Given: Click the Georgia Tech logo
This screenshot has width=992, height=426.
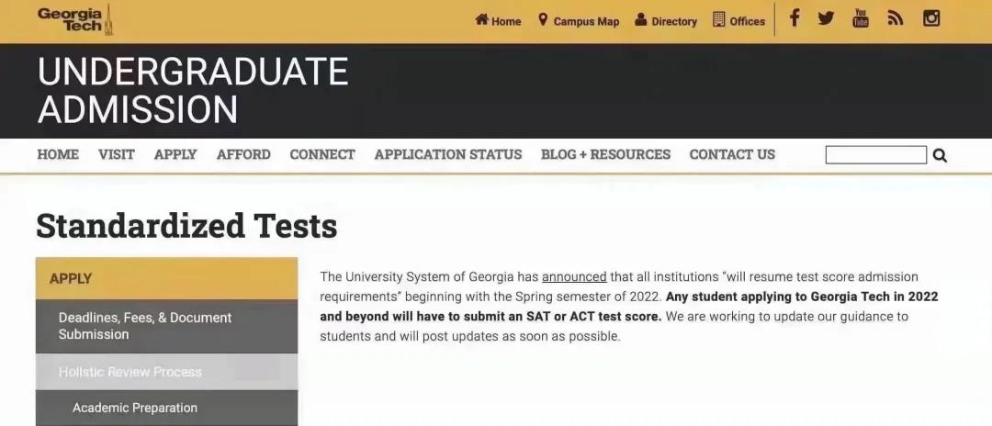Looking at the screenshot, I should point(74,19).
